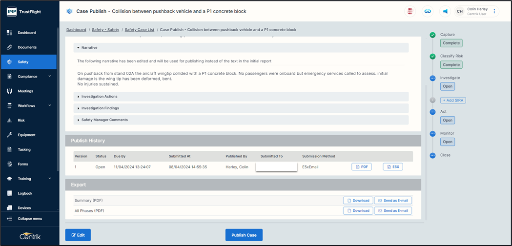Open the three-dot user options menu
512x246 pixels.
(494, 11)
